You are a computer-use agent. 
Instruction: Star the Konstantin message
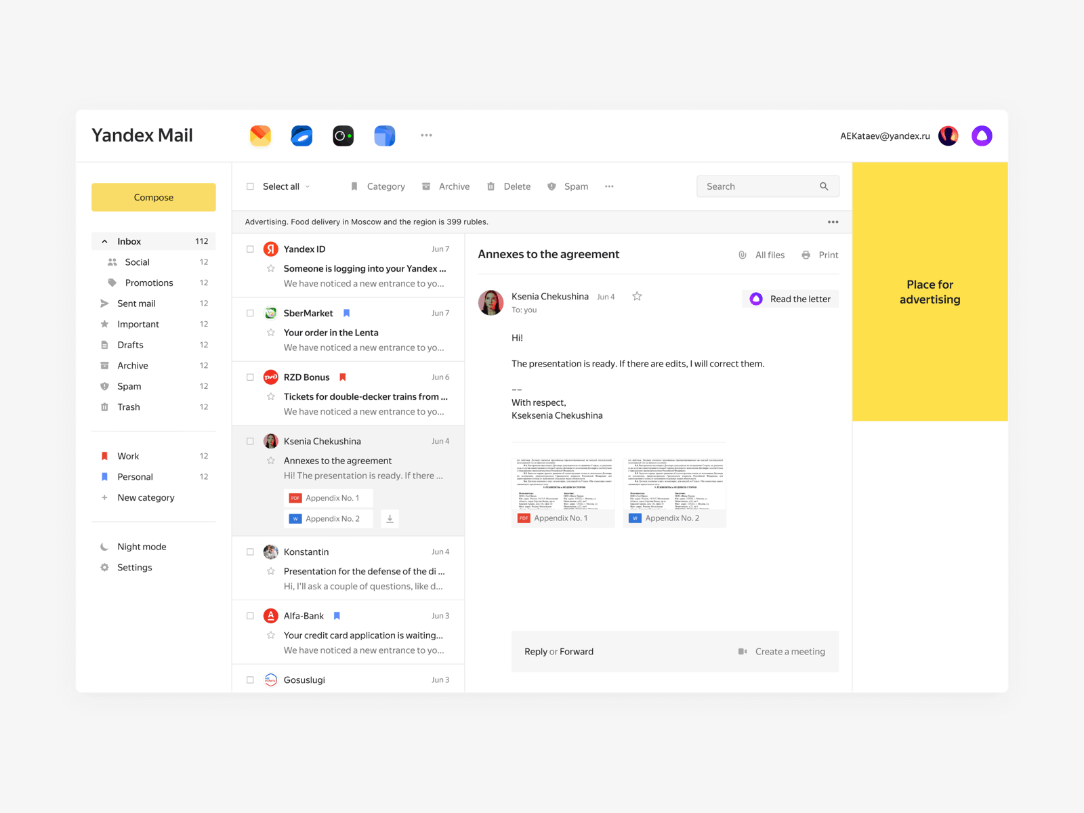click(270, 571)
